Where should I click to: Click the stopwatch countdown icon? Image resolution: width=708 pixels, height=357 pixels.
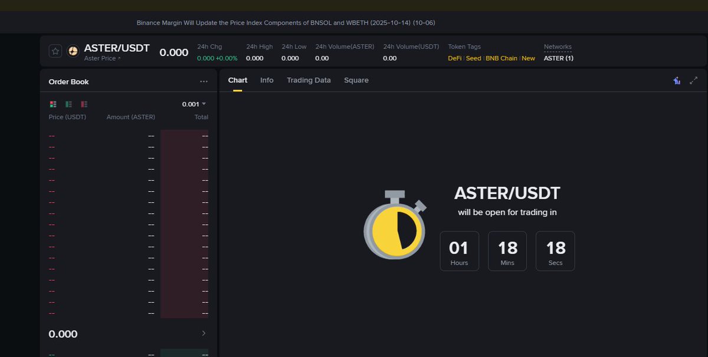[x=395, y=225]
